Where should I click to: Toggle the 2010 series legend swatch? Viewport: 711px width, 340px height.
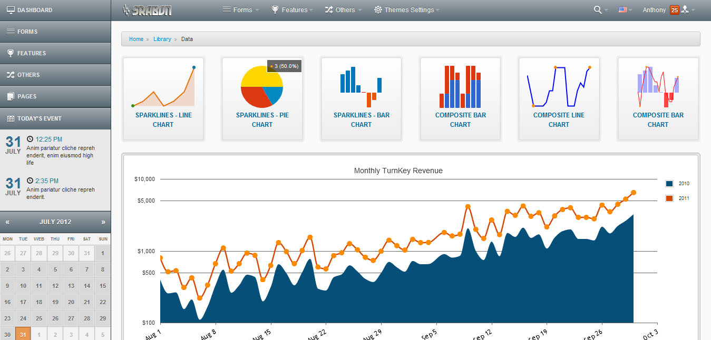pyautogui.click(x=669, y=184)
